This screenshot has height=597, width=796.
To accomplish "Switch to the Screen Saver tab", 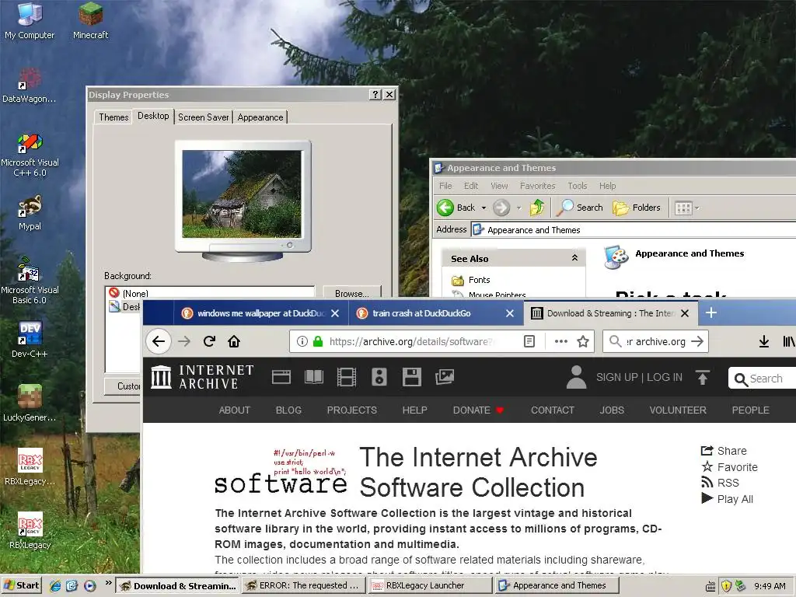I will pyautogui.click(x=204, y=117).
